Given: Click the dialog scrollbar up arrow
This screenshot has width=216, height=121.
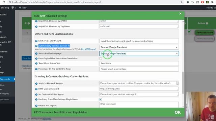Looking at the screenshot, I should 183,21.
